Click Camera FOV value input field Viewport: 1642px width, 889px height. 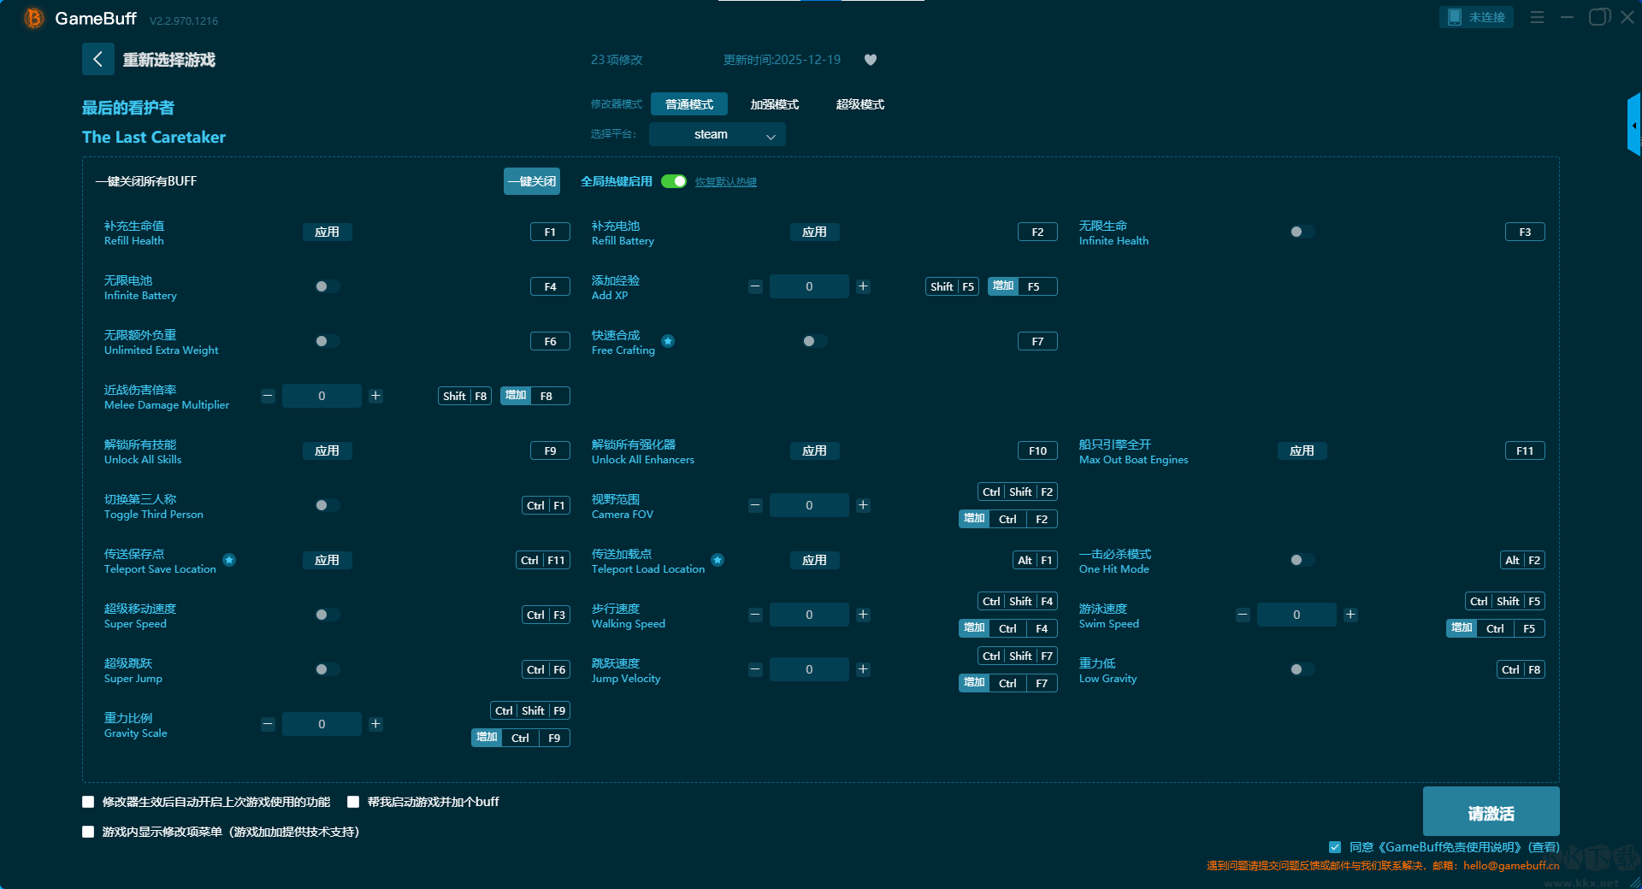click(809, 505)
